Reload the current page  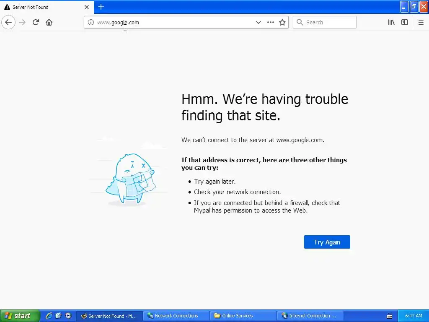[x=36, y=22]
